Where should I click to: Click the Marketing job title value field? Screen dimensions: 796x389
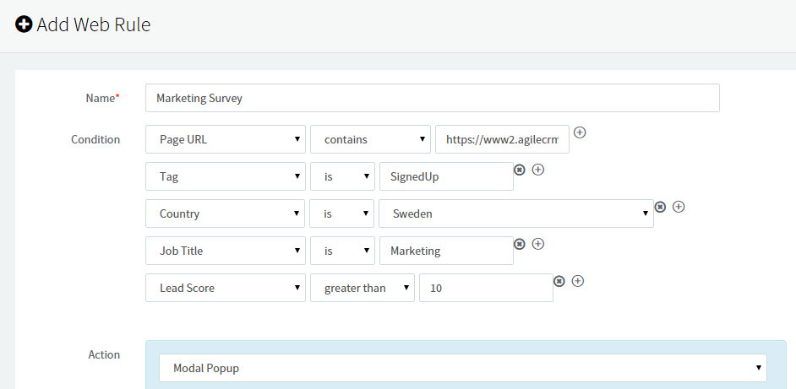446,251
